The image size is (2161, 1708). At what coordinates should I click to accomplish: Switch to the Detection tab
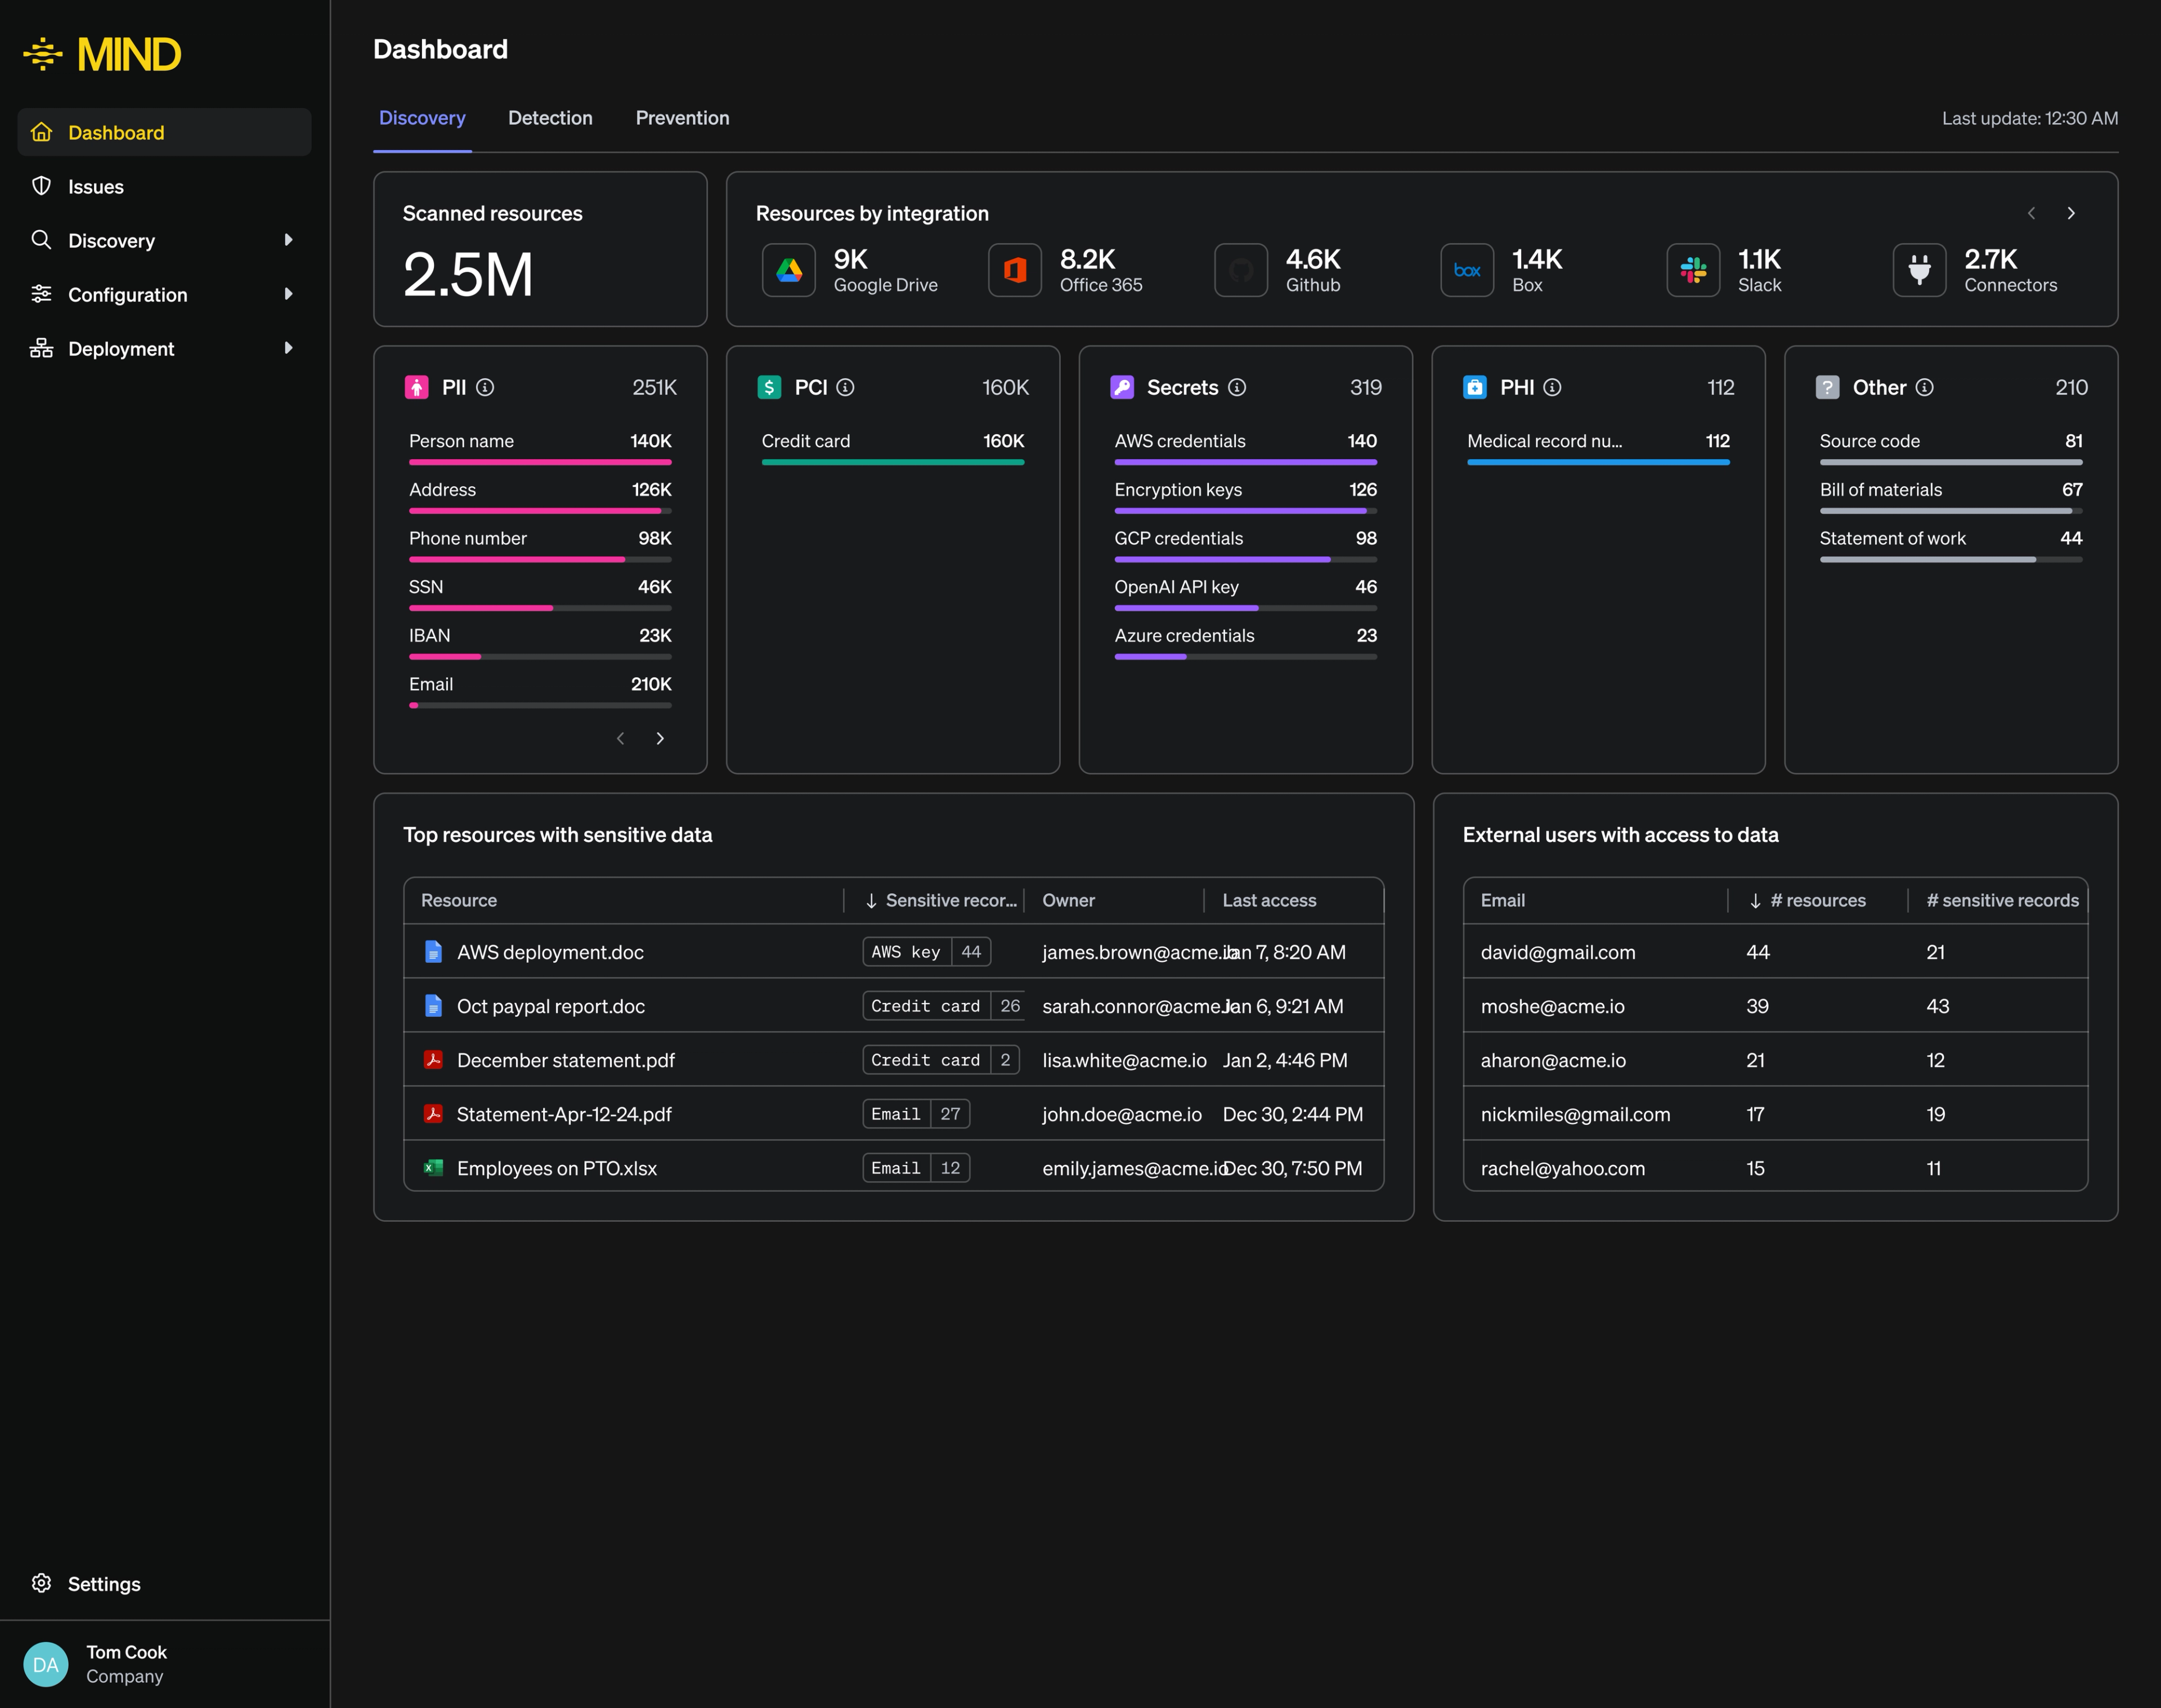click(x=550, y=118)
